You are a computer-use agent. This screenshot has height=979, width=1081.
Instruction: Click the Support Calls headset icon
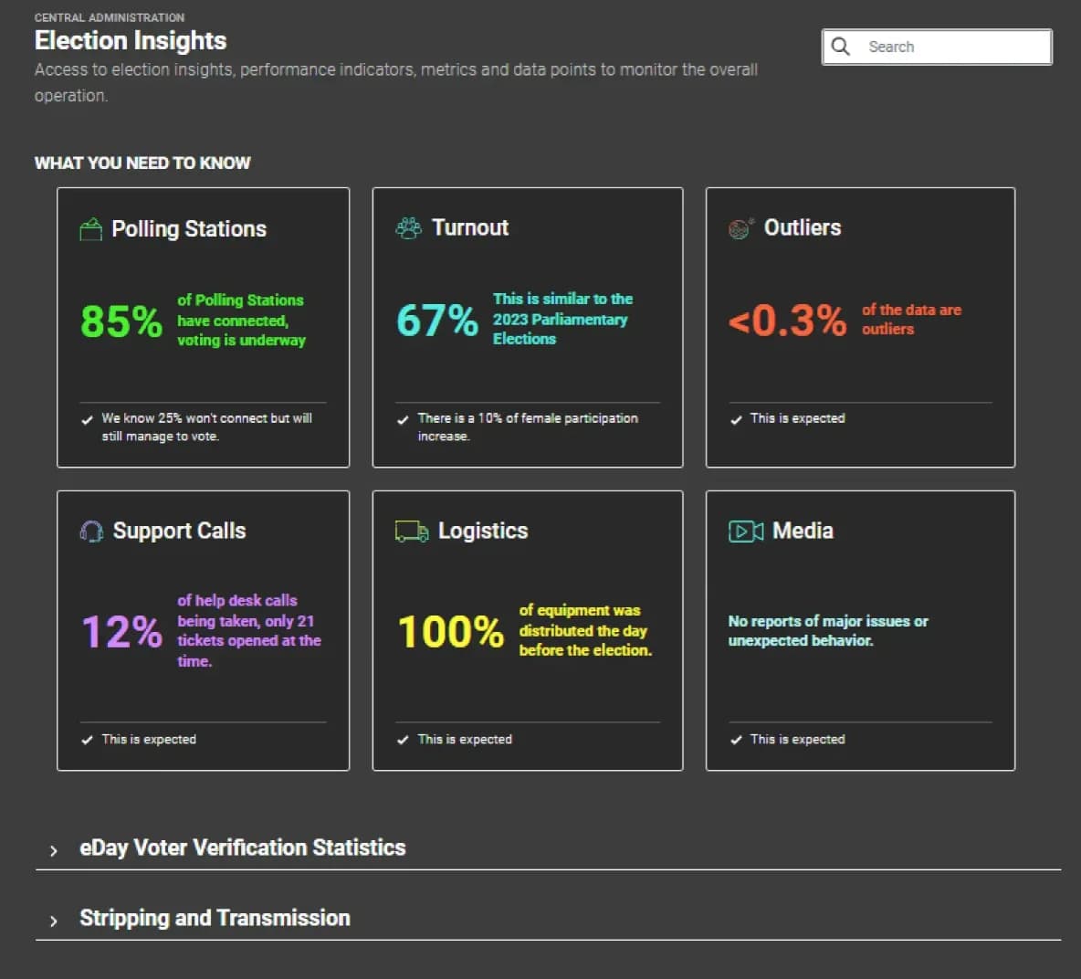coord(91,532)
